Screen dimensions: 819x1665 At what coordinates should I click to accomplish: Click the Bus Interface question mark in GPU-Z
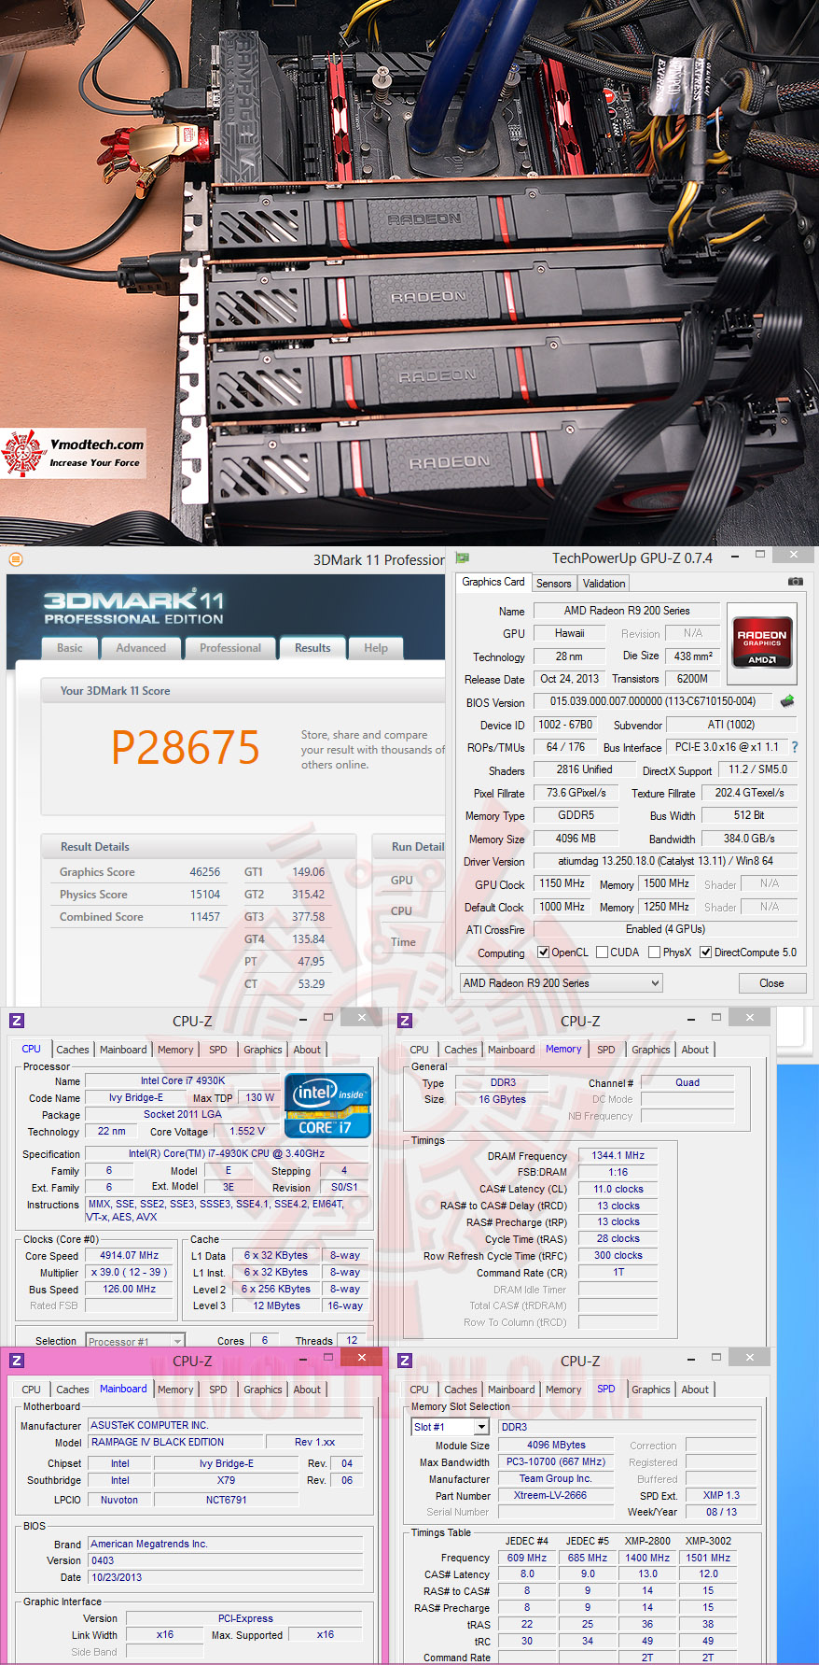(794, 747)
